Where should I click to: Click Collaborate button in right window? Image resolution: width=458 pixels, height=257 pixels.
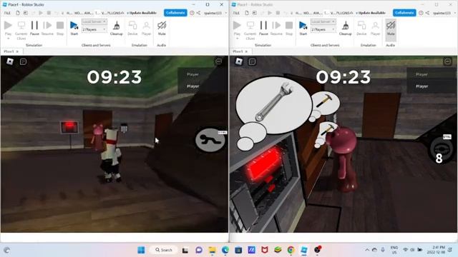click(404, 13)
